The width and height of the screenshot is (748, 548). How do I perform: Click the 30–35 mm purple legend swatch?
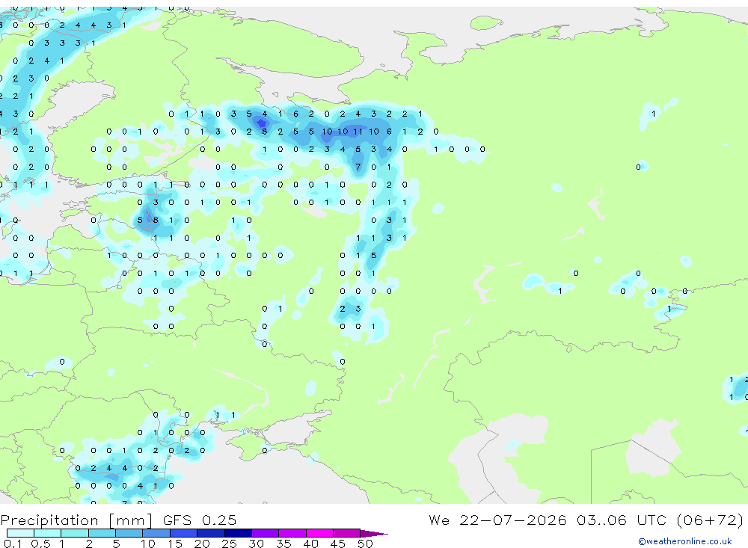pyautogui.click(x=266, y=533)
